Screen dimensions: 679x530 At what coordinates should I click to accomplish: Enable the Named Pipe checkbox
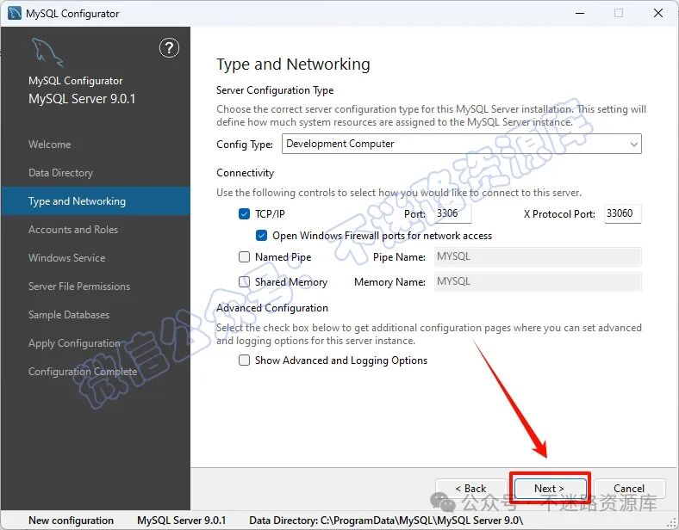tap(244, 257)
